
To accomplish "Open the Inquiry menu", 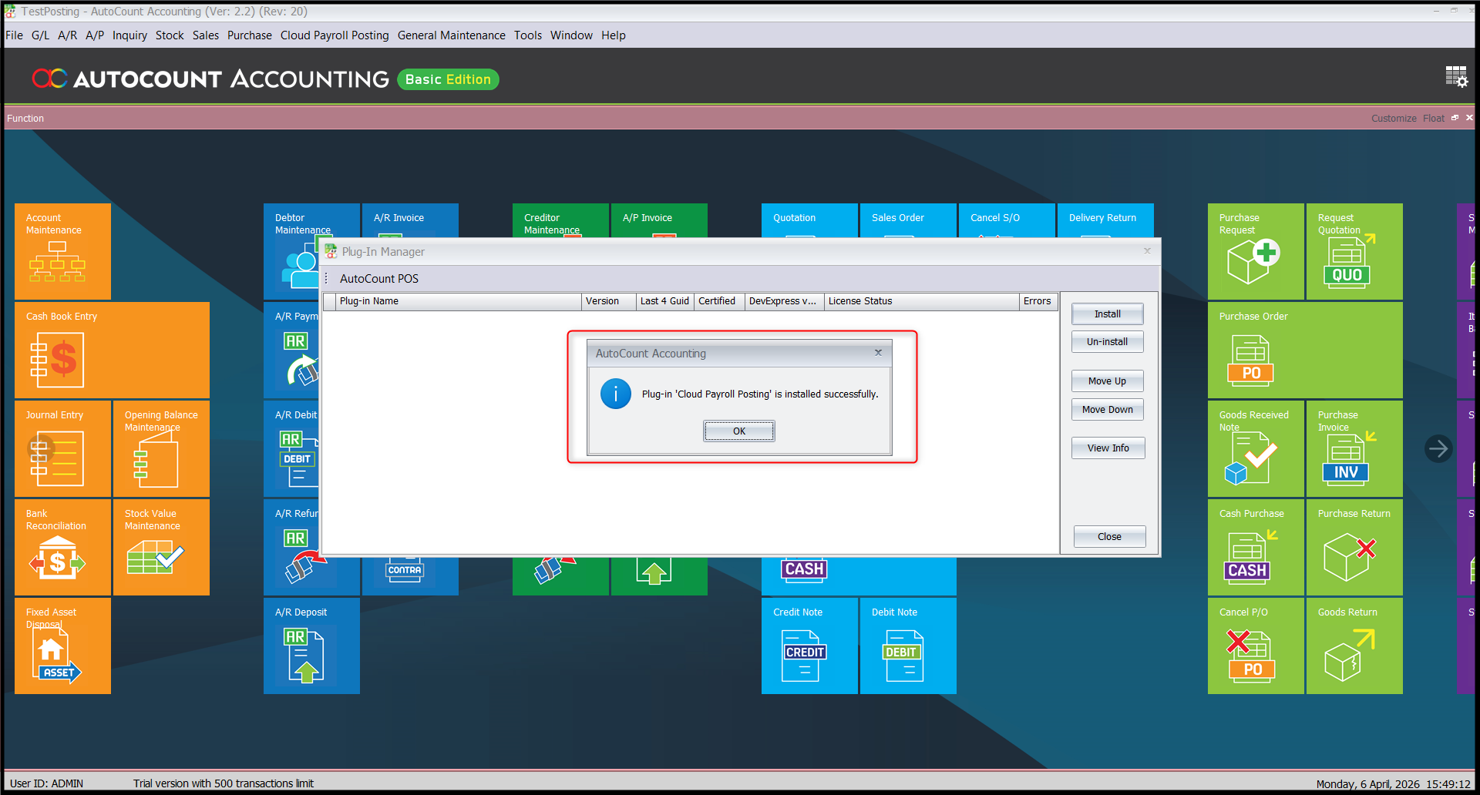I will click(x=129, y=35).
